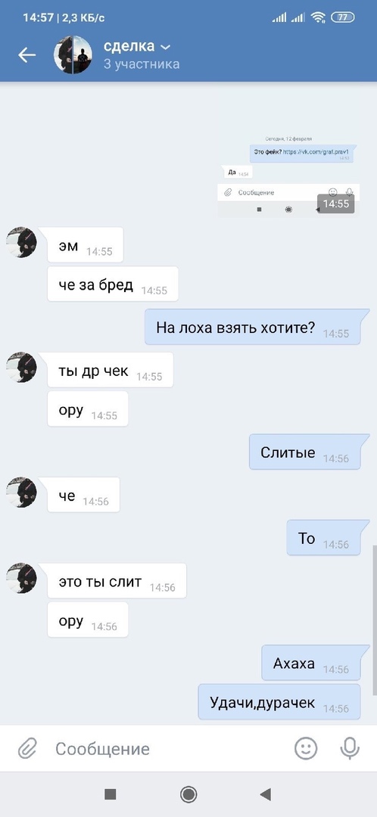Tap the Android triangle back button

coord(266,794)
